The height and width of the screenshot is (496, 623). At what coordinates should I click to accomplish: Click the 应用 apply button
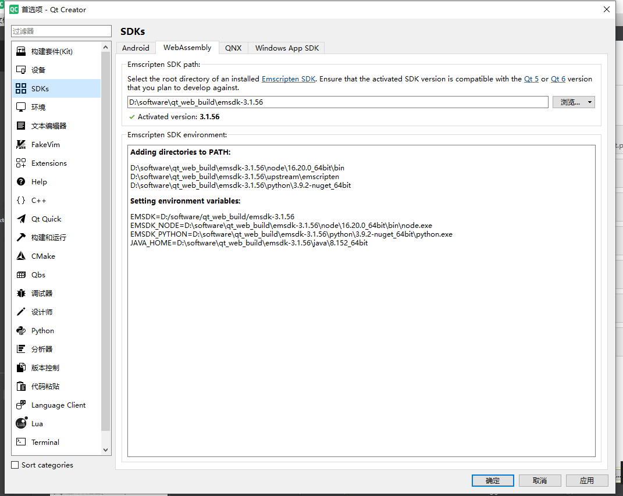coord(587,480)
